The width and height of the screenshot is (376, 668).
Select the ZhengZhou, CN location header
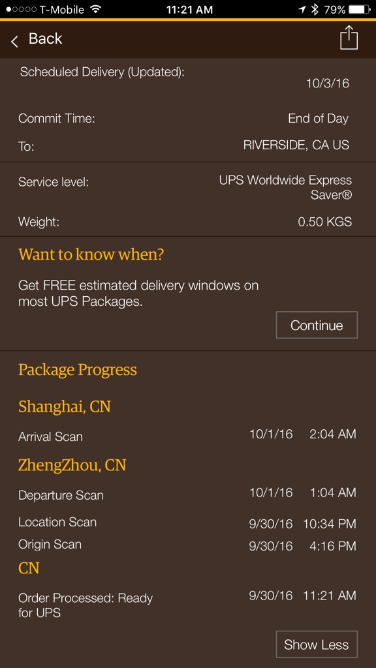(72, 464)
